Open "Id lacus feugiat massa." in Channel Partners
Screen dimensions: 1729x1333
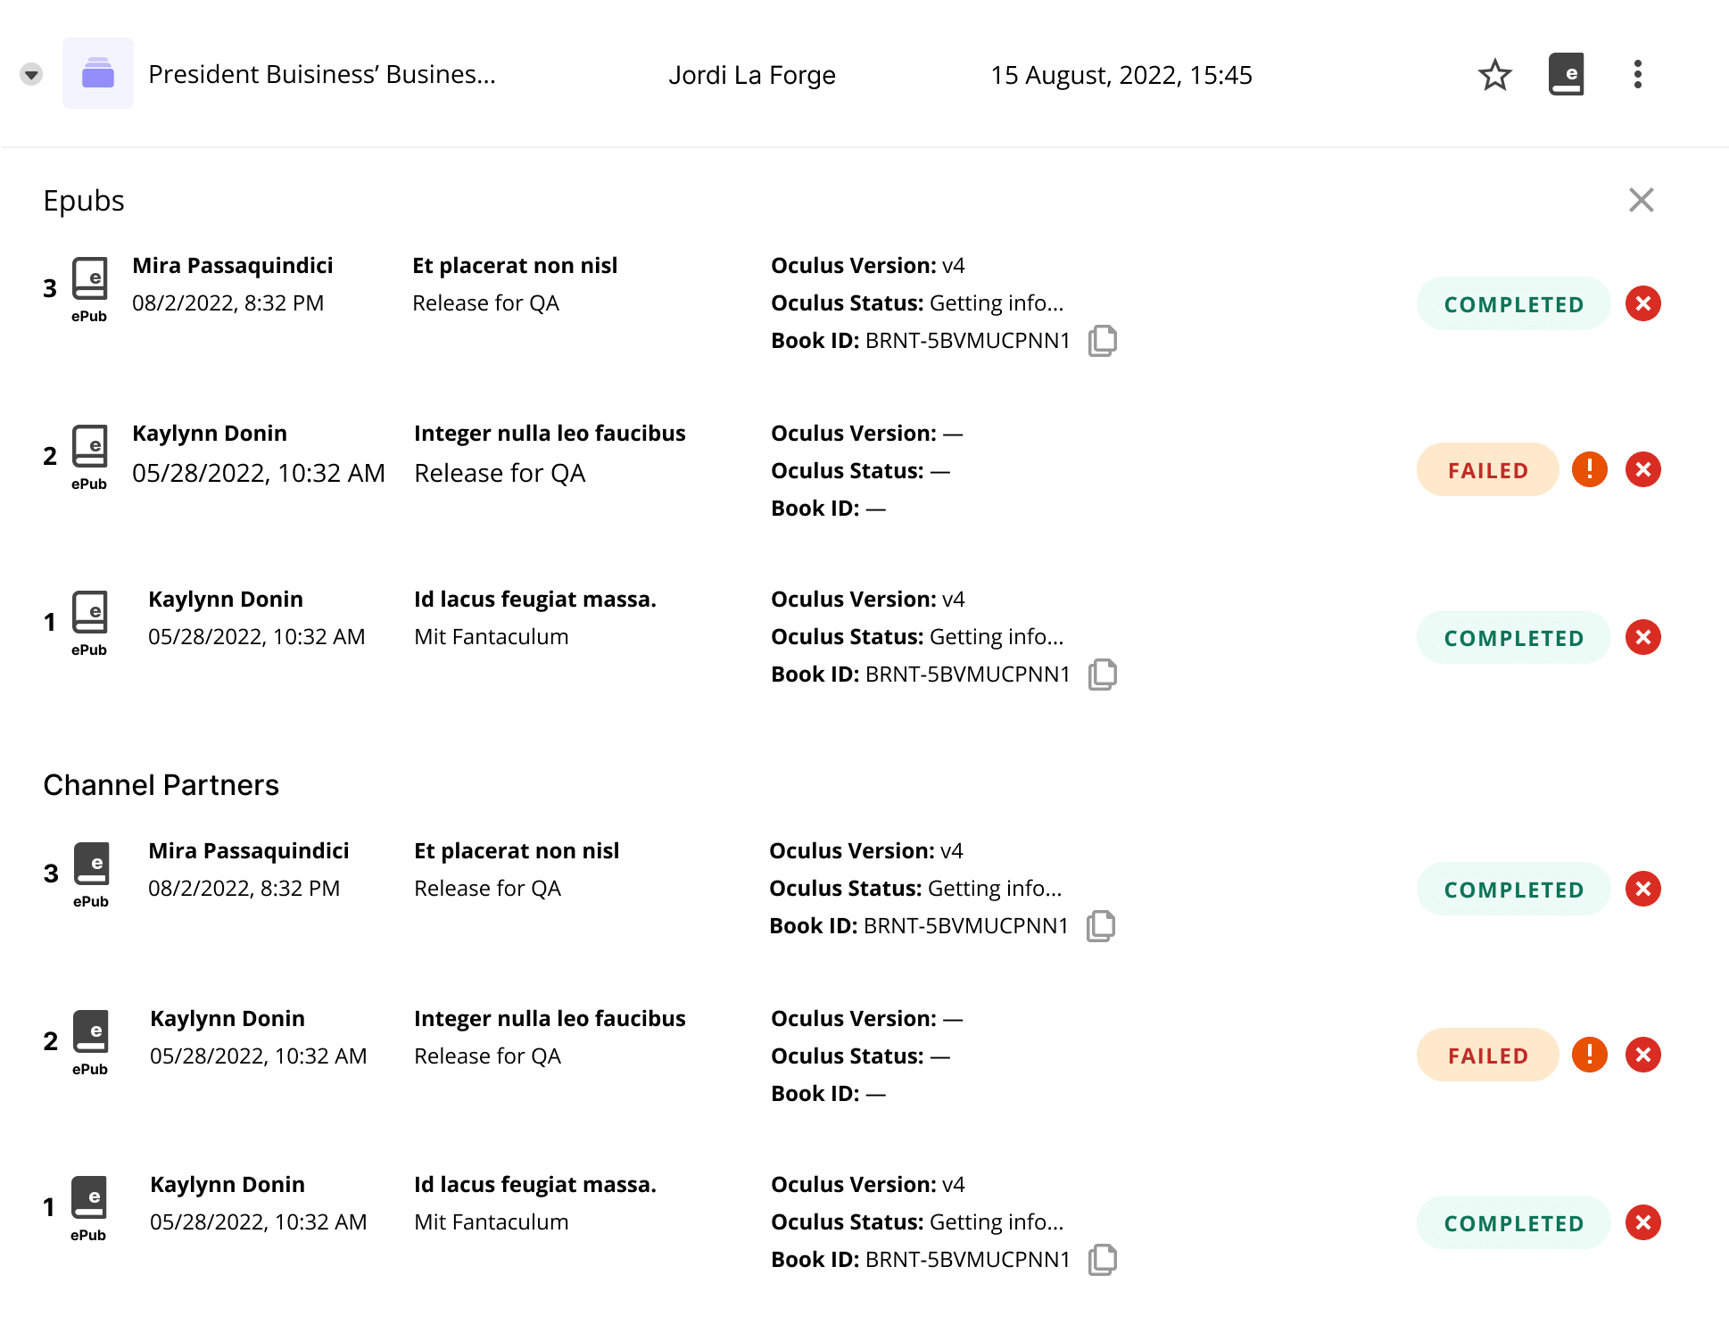pyautogui.click(x=534, y=1184)
